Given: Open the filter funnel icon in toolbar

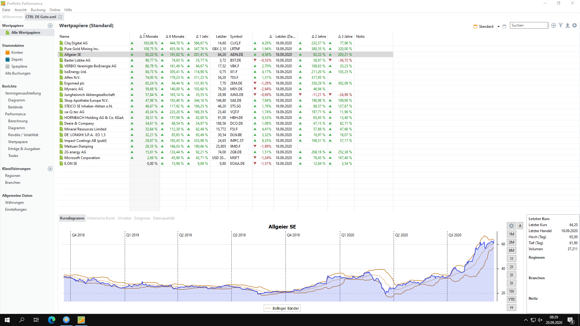Looking at the screenshot, I should click(x=561, y=25).
